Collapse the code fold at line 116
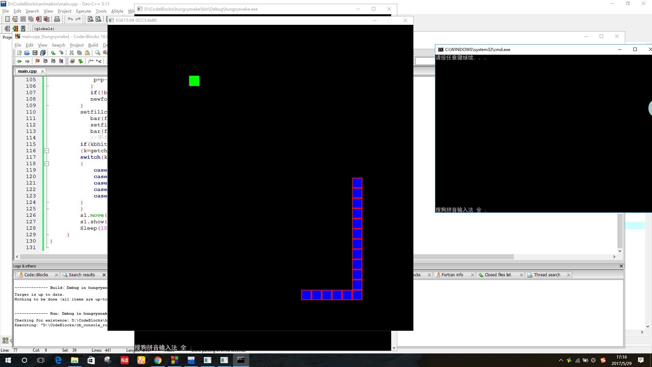This screenshot has width=652, height=367. [47, 151]
